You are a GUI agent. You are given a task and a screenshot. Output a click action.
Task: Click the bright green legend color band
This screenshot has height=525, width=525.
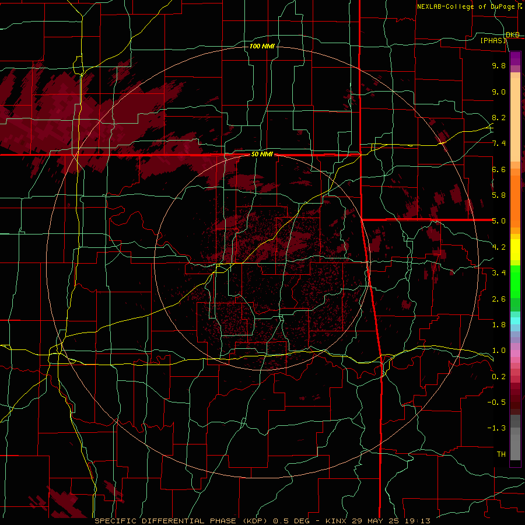tap(515, 282)
